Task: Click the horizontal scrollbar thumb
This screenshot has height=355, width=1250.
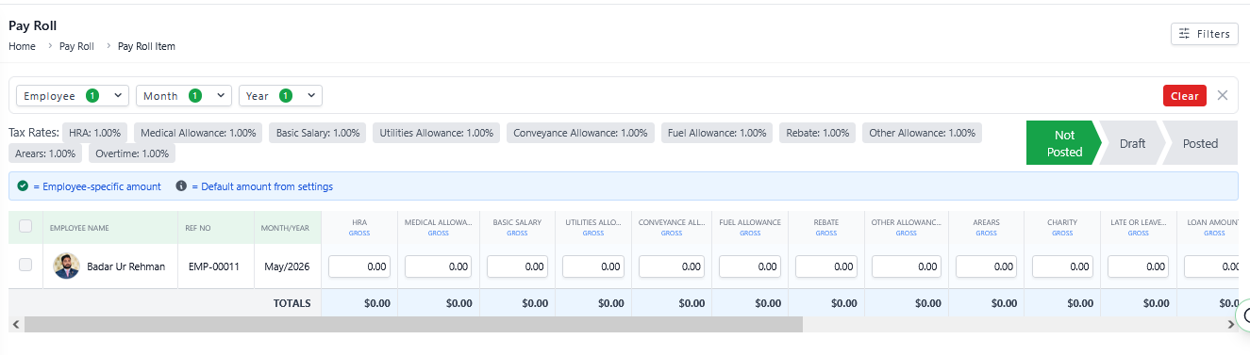Action: (413, 324)
